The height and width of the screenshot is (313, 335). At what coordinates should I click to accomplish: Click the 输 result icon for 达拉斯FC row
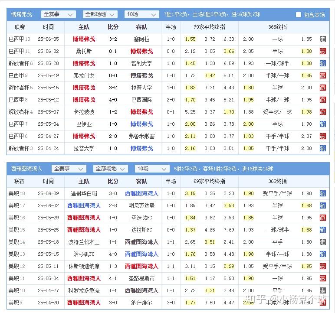(x=322, y=230)
